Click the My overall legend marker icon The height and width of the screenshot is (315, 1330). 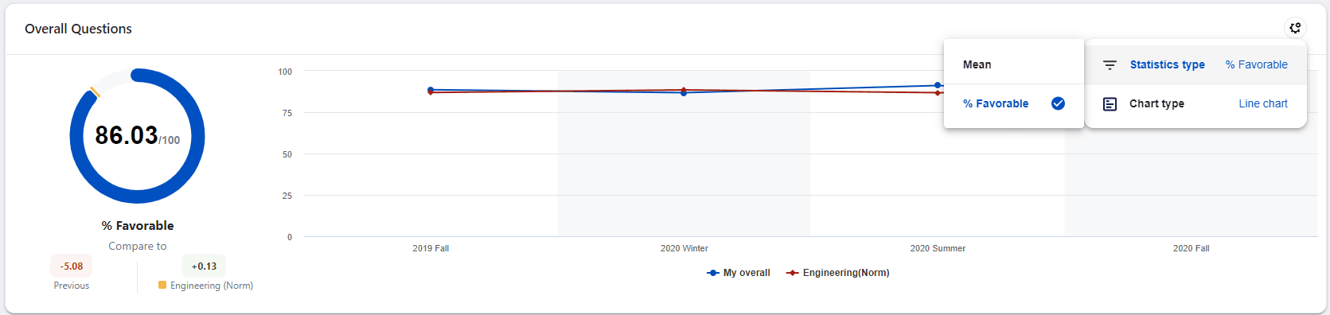click(x=713, y=273)
